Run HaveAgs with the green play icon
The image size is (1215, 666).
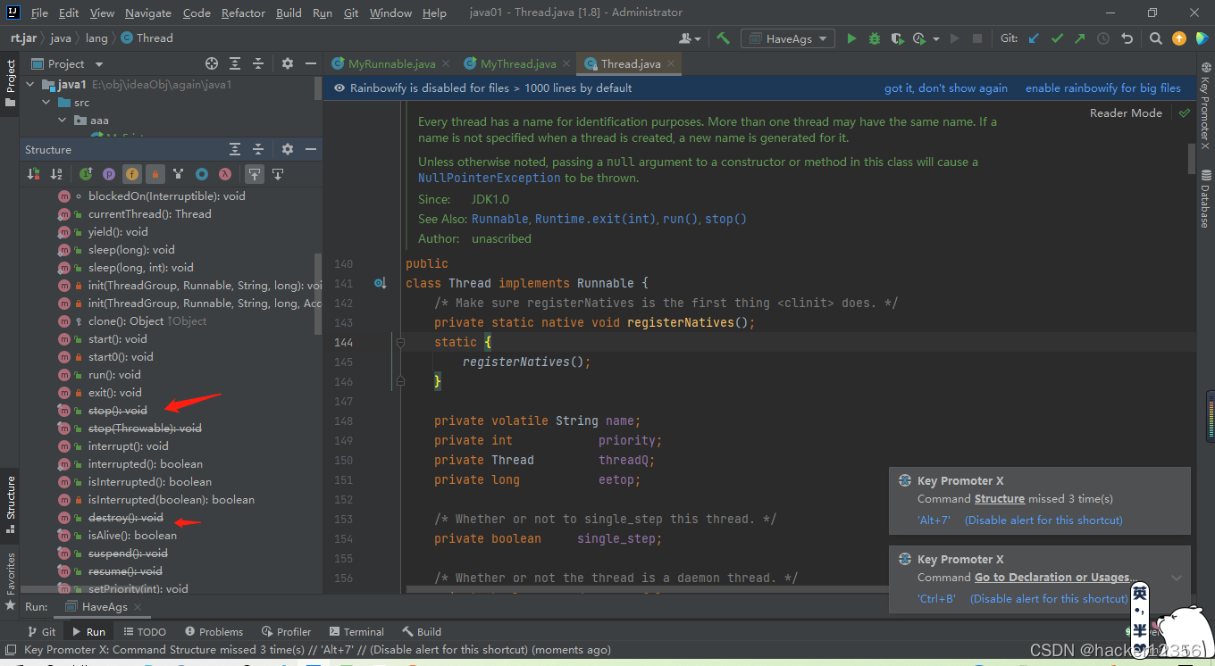point(851,38)
